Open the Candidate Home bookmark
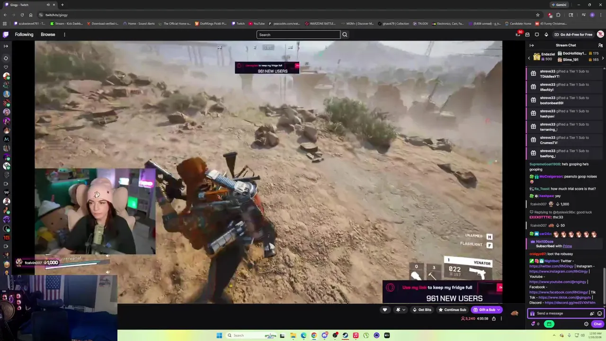This screenshot has height=341, width=606. point(518,24)
